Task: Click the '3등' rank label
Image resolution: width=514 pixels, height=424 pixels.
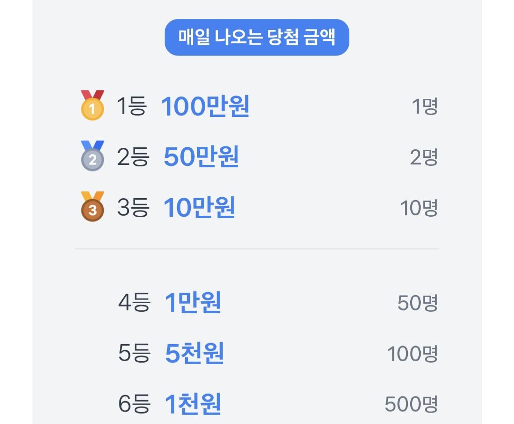Action: pyautogui.click(x=133, y=208)
